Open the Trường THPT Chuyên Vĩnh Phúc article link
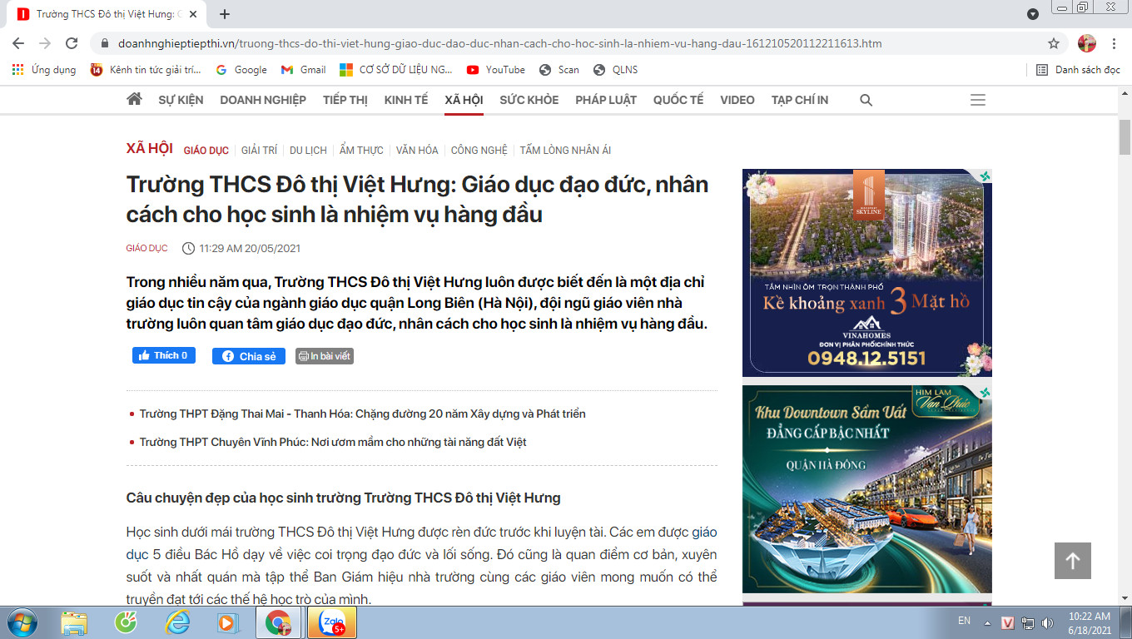1132x639 pixels. click(333, 442)
